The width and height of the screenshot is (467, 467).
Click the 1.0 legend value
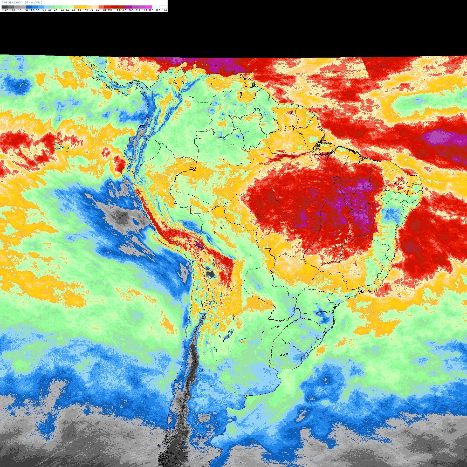(13, 10)
